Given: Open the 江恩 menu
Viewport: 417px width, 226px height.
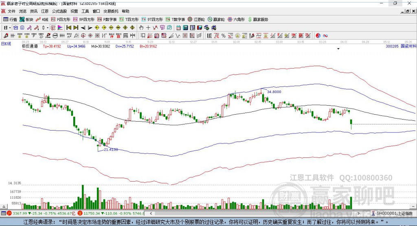Looking at the screenshot, I should click(x=45, y=11).
